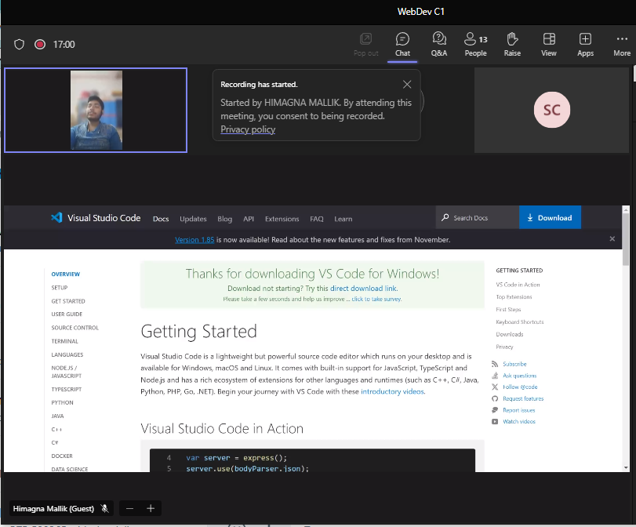Click the Report issues link
The width and height of the screenshot is (636, 527).
pyautogui.click(x=519, y=410)
